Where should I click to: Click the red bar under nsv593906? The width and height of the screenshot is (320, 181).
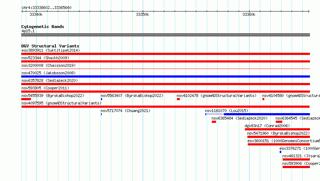coord(296,167)
